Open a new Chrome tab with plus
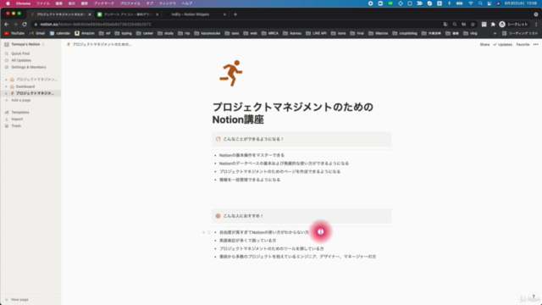 pos(235,14)
